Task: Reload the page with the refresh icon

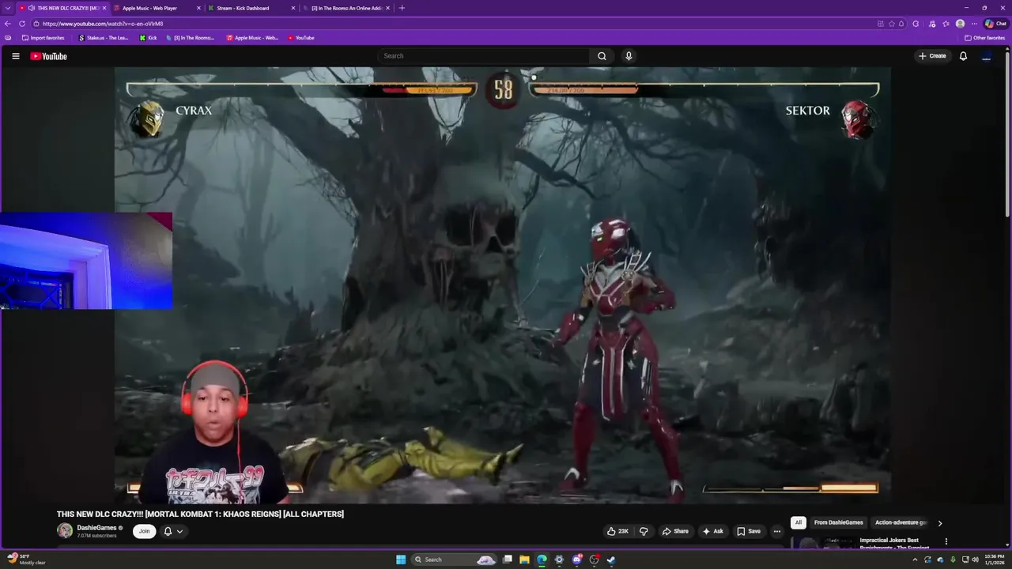Action: pos(22,24)
